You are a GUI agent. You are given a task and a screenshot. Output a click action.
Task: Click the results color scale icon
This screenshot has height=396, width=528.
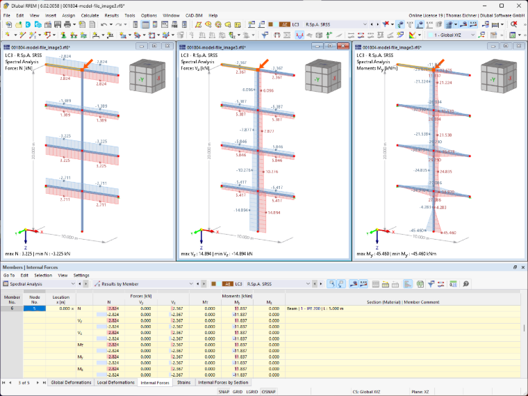(412, 35)
